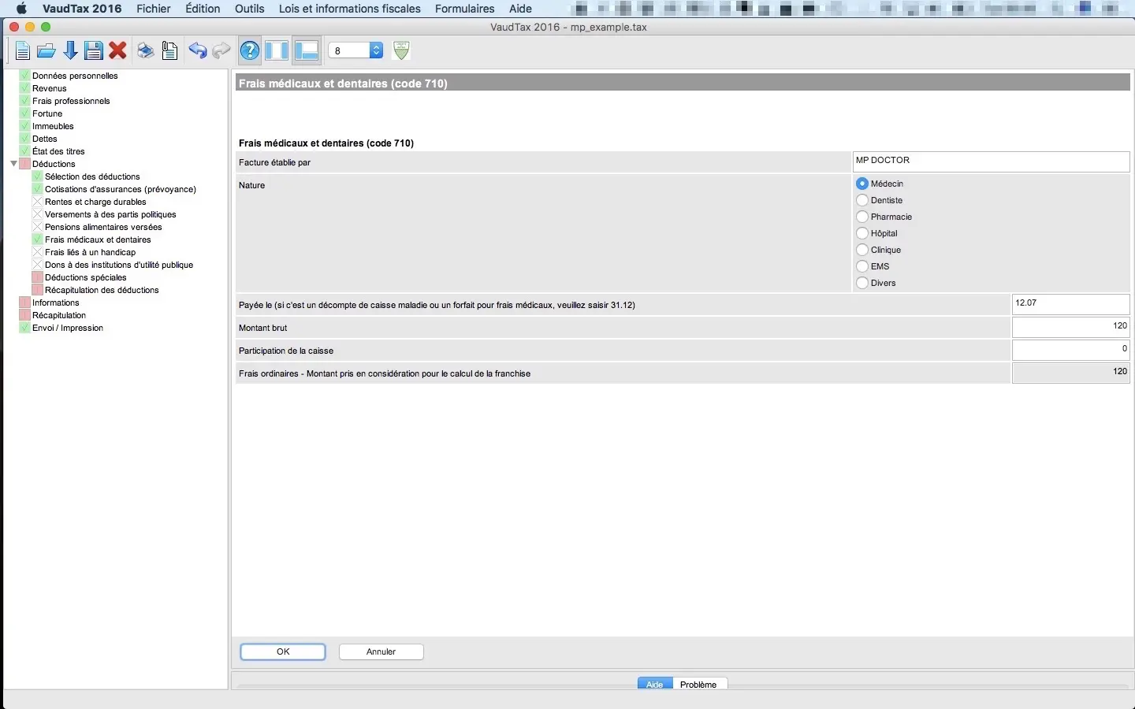Select Envoi / Impression in the tree
This screenshot has height=709, width=1135.
[68, 328]
